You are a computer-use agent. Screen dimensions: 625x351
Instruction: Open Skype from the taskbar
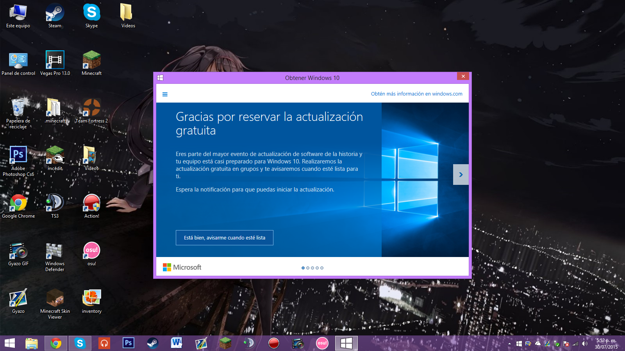pos(80,343)
